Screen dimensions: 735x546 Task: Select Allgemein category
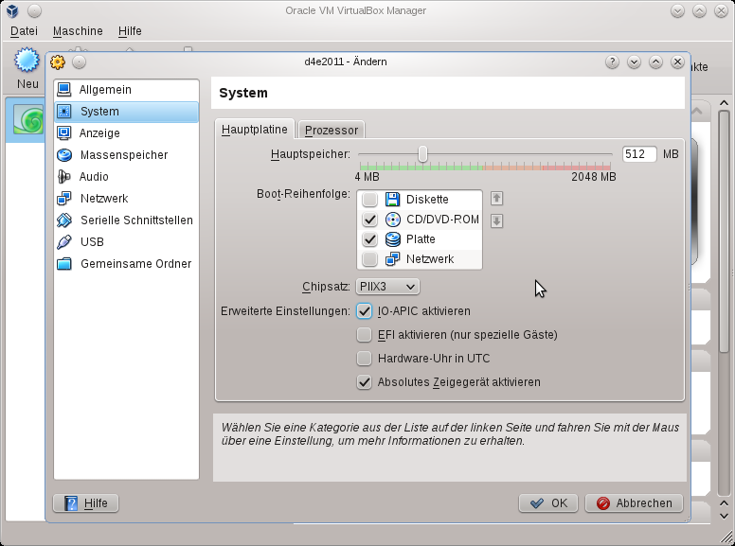tap(127, 90)
